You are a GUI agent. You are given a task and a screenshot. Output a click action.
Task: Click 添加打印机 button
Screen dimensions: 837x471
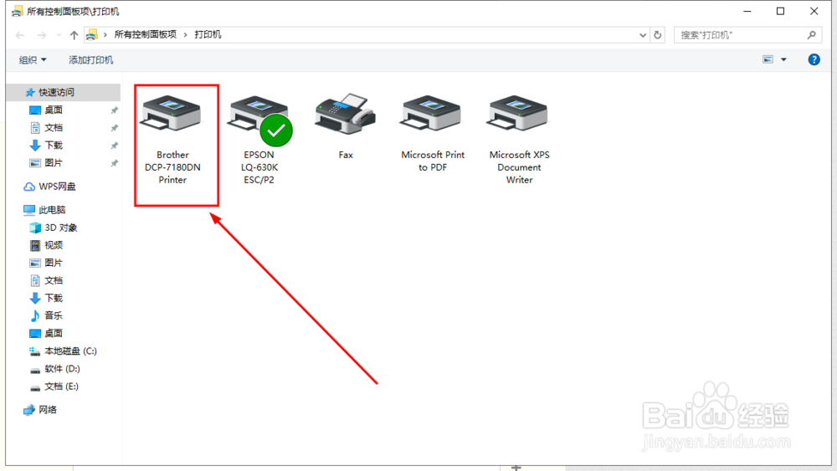tap(90, 59)
